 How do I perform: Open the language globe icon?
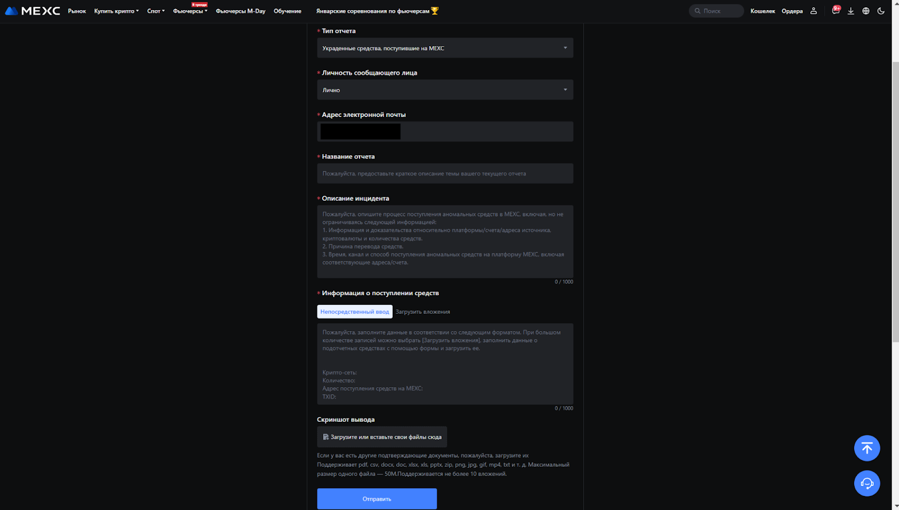(x=866, y=11)
